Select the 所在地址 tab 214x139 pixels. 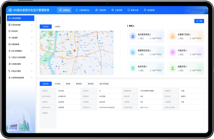[46, 26]
